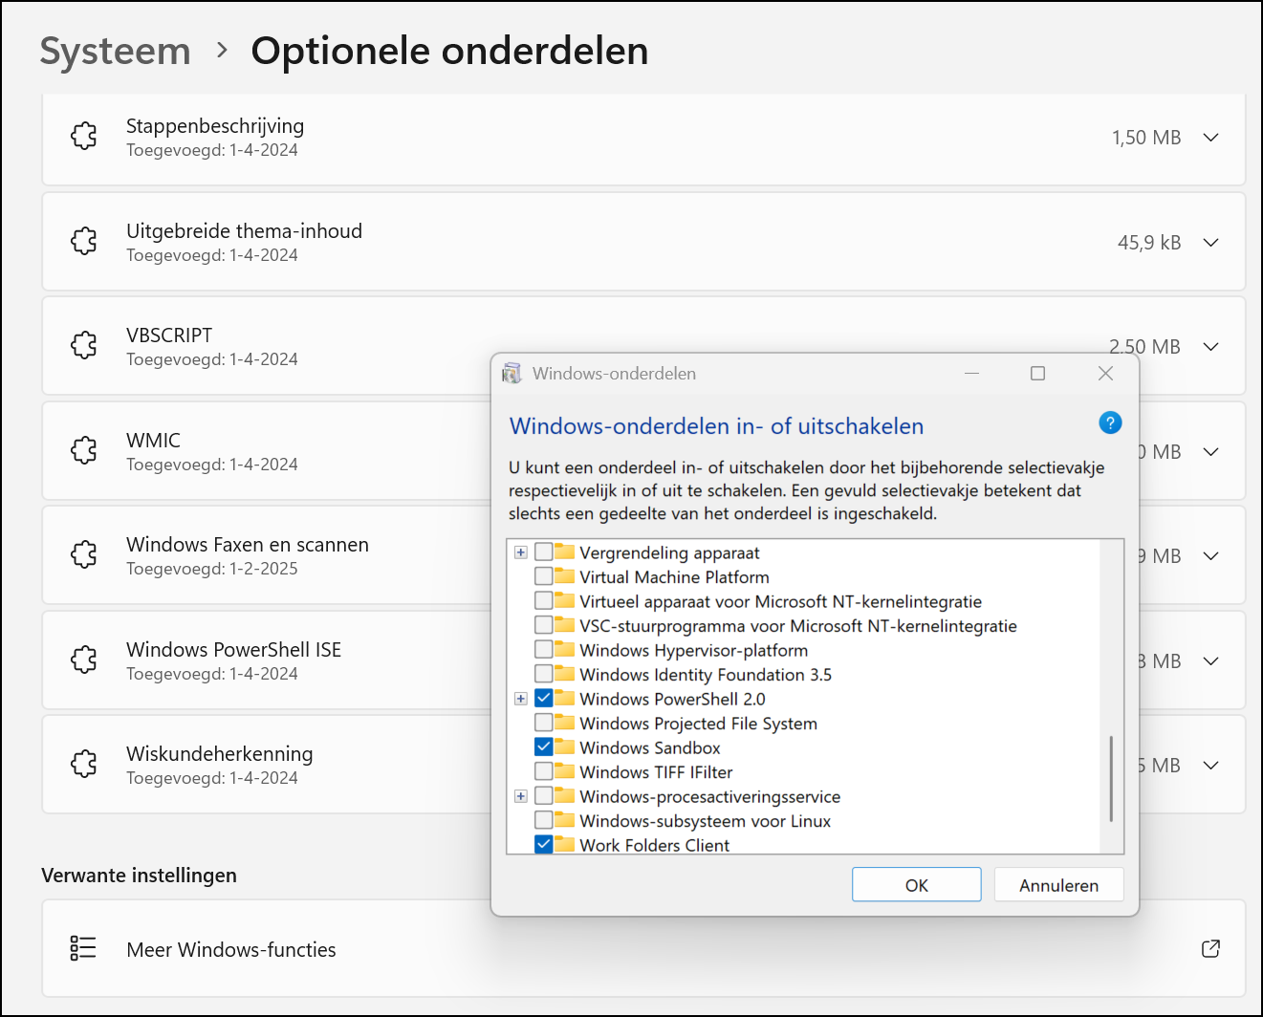Enable Windows-subsysteem voor Linux

(545, 820)
